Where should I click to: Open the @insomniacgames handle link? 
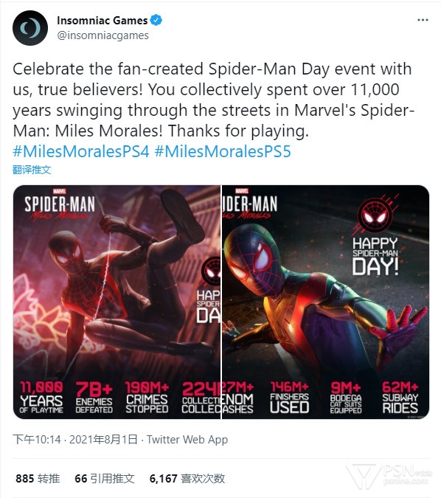(103, 35)
